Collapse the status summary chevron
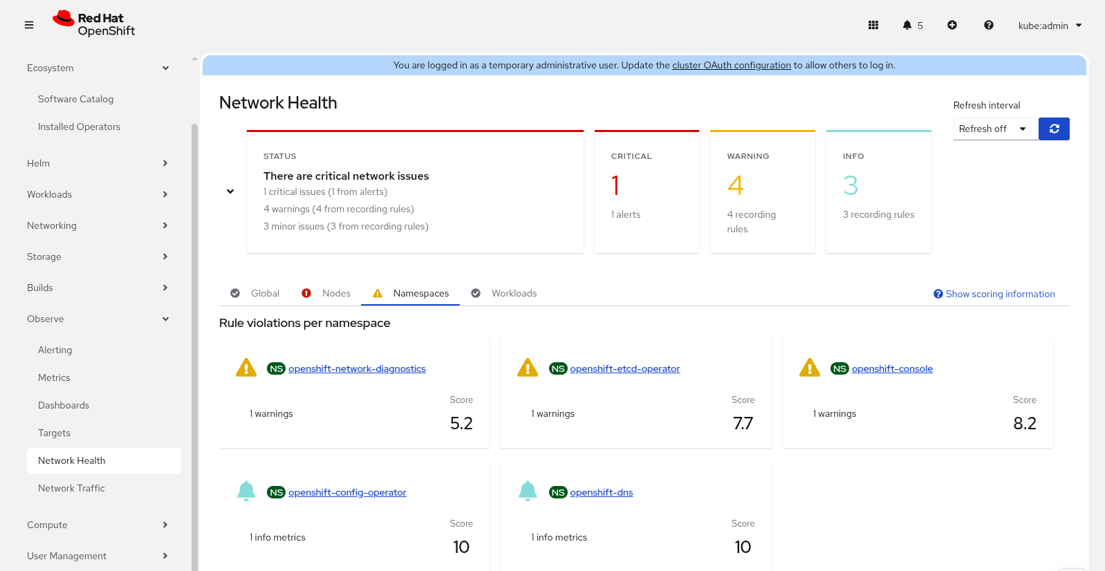This screenshot has height=571, width=1105. [x=230, y=191]
